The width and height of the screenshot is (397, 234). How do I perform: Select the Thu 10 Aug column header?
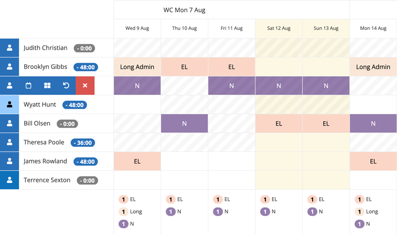184,28
